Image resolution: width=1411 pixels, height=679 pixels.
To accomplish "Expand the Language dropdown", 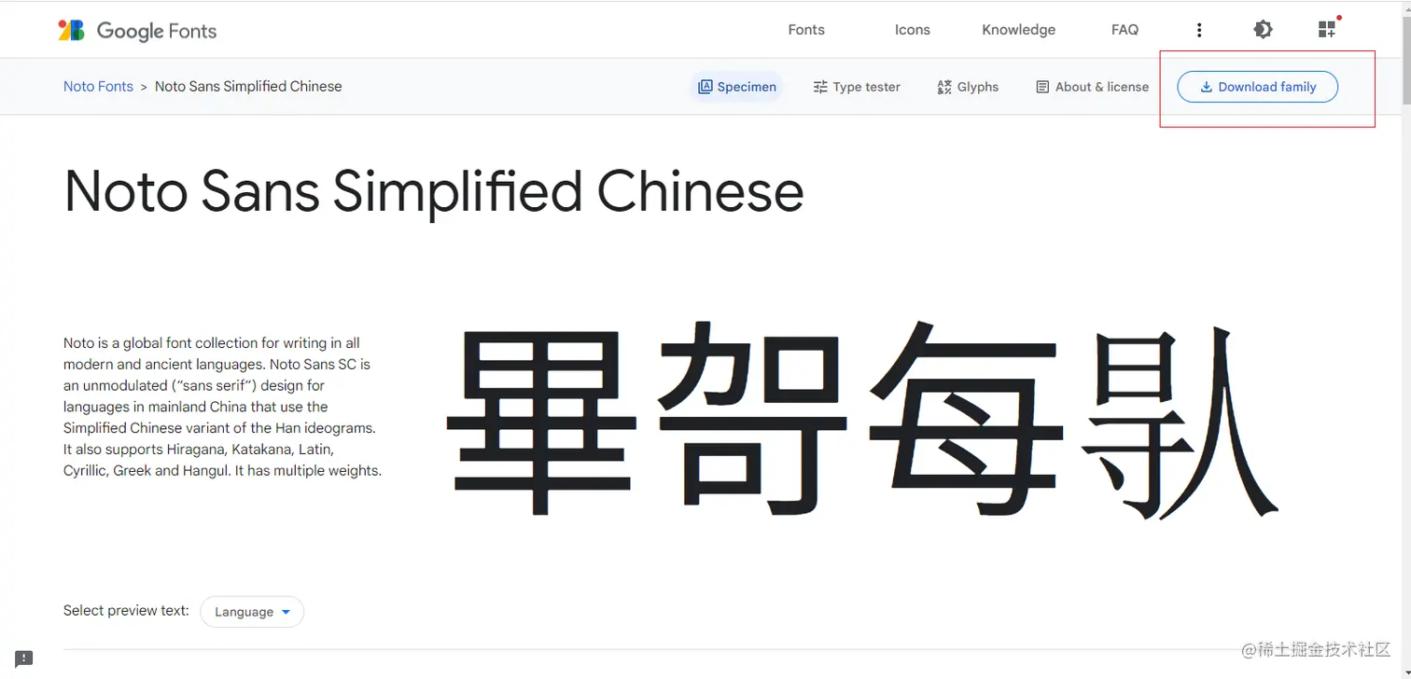I will tap(252, 612).
